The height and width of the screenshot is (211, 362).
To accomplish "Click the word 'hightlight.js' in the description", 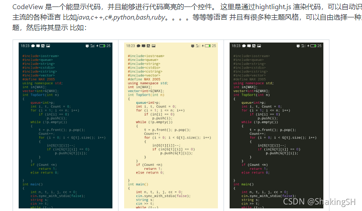I will pos(273,7).
